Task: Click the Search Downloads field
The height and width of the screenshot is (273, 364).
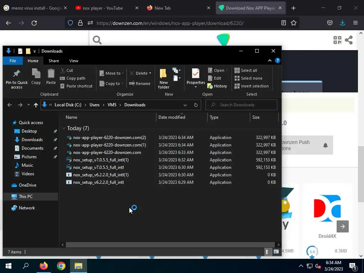Action: [241, 105]
